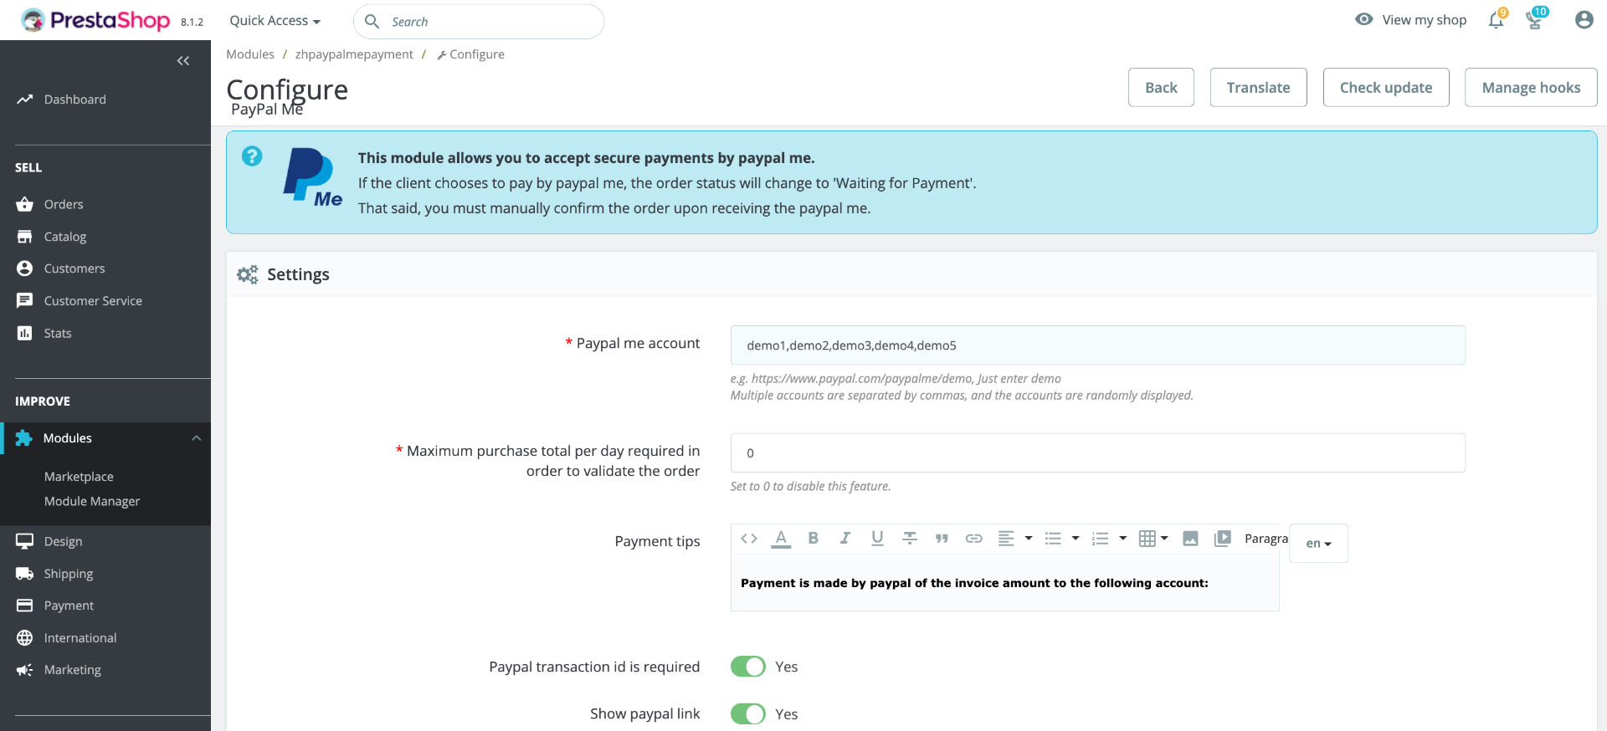Collapse Modules submenu chevron

(x=197, y=438)
